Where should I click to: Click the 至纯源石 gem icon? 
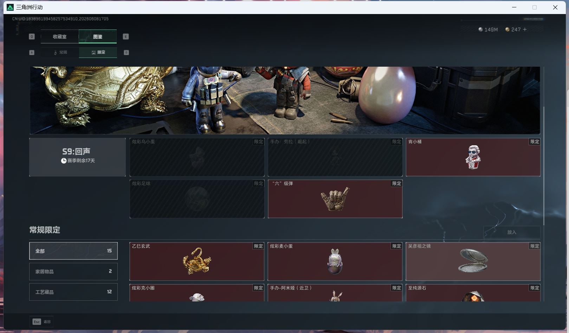(x=473, y=296)
